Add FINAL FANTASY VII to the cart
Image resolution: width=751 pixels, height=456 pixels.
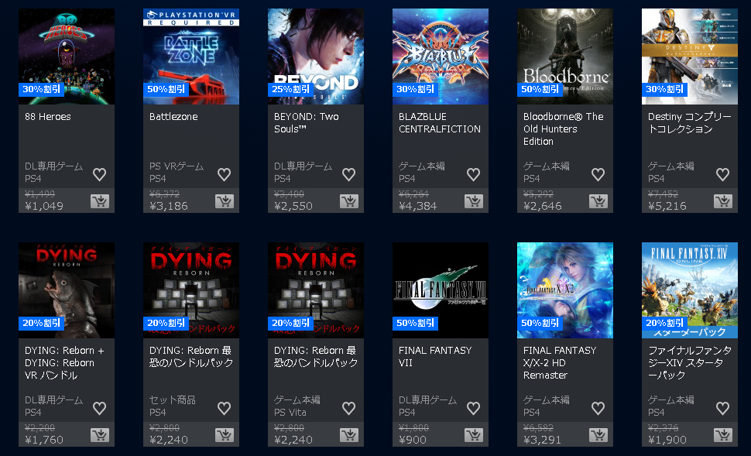click(474, 435)
